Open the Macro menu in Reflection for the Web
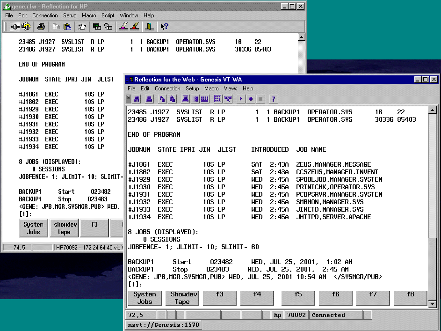This screenshot has height=331, width=441. tap(211, 88)
